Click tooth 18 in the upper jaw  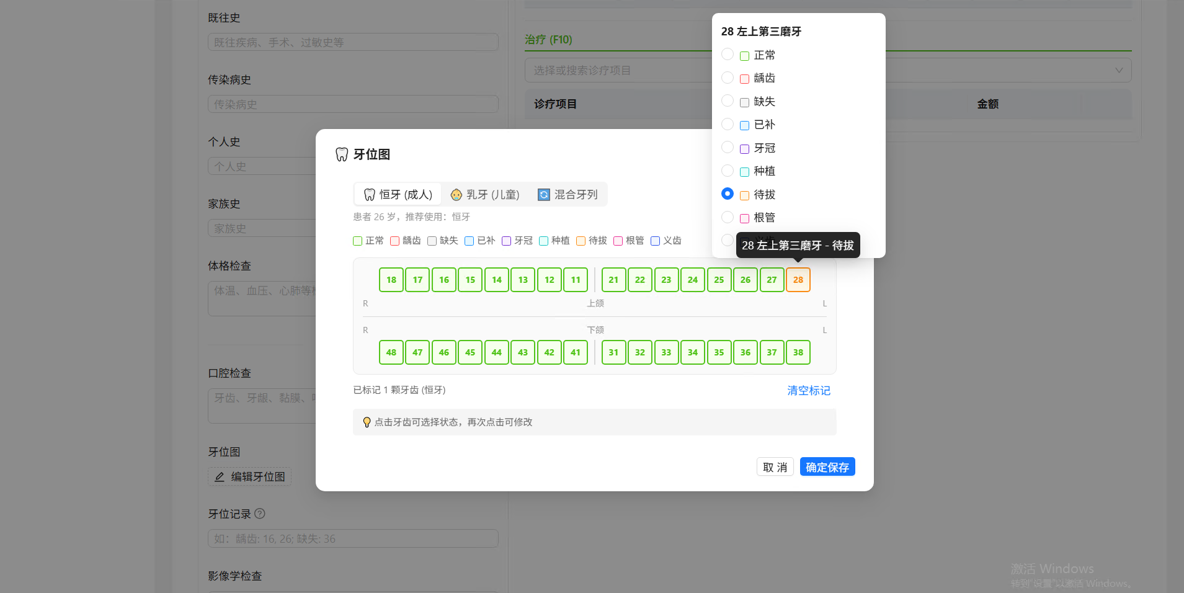[x=391, y=280]
